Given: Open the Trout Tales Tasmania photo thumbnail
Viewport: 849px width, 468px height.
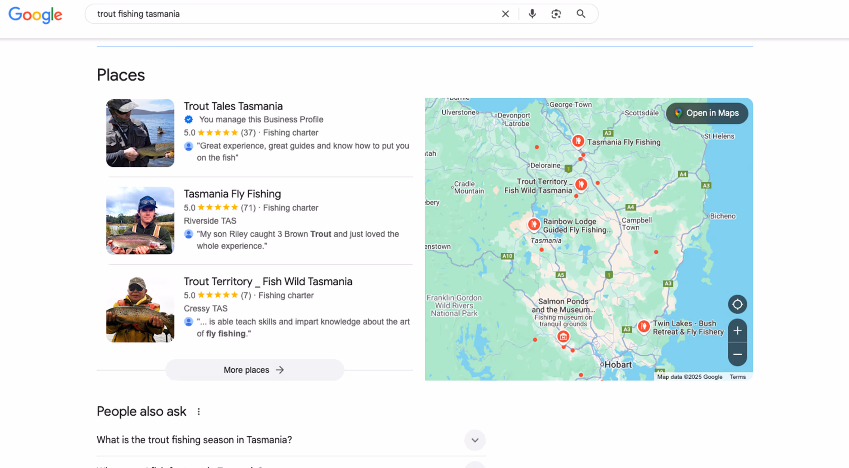Looking at the screenshot, I should [x=140, y=133].
